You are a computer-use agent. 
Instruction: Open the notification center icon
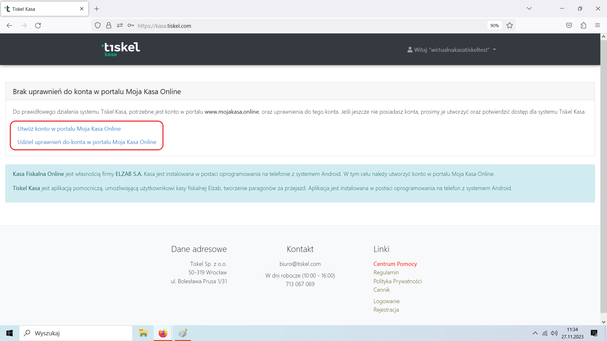tap(594, 333)
